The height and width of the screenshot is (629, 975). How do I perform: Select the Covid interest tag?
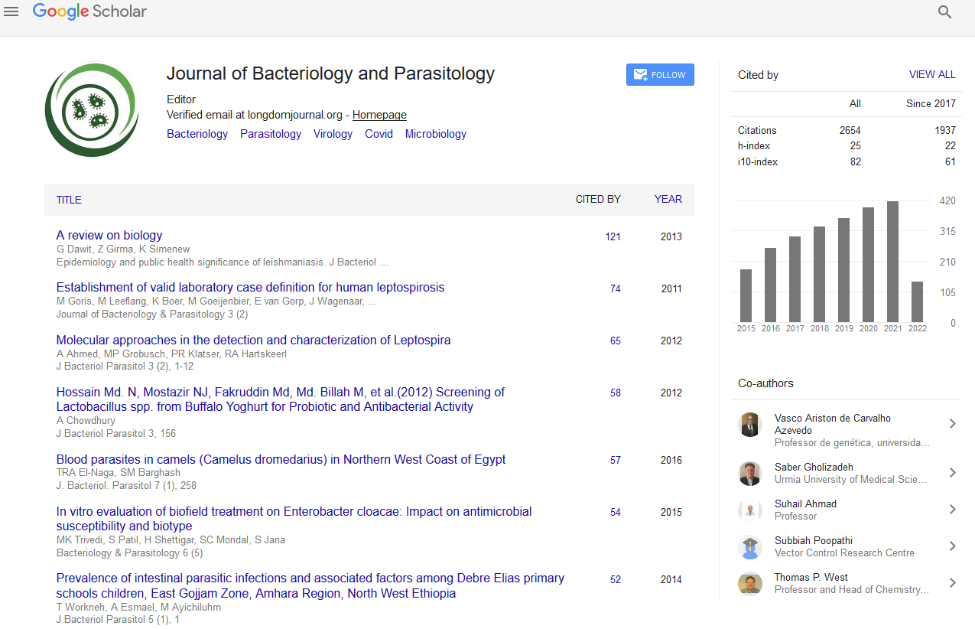click(379, 134)
